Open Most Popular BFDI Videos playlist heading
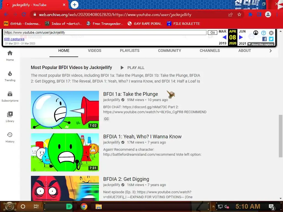The image size is (283, 212). (71, 68)
